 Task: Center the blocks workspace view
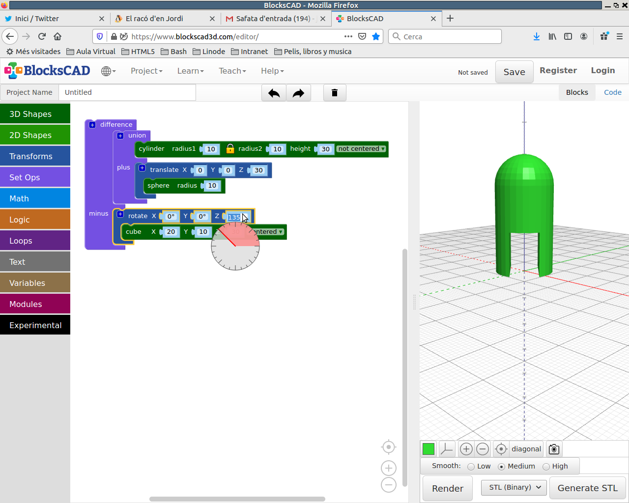389,447
